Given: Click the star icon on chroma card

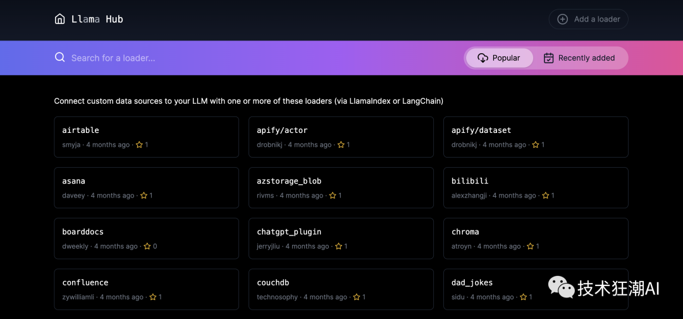Looking at the screenshot, I should (530, 246).
